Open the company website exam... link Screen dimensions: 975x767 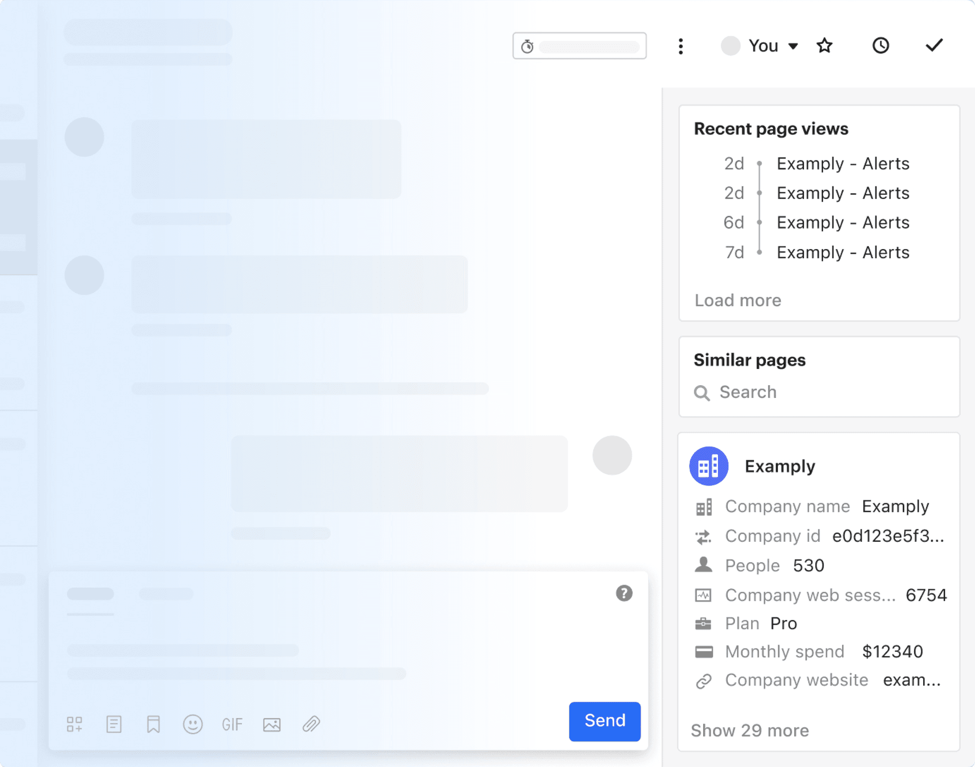click(x=912, y=680)
